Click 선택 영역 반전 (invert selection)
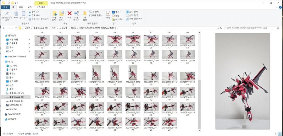 pyautogui.click(x=134, y=19)
